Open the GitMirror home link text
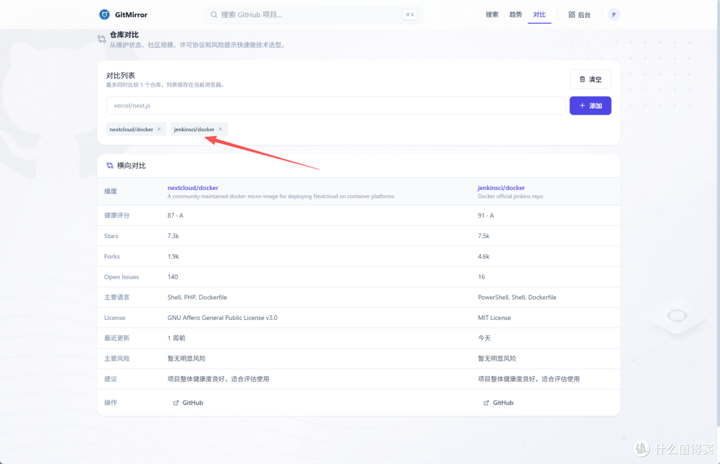 131,15
